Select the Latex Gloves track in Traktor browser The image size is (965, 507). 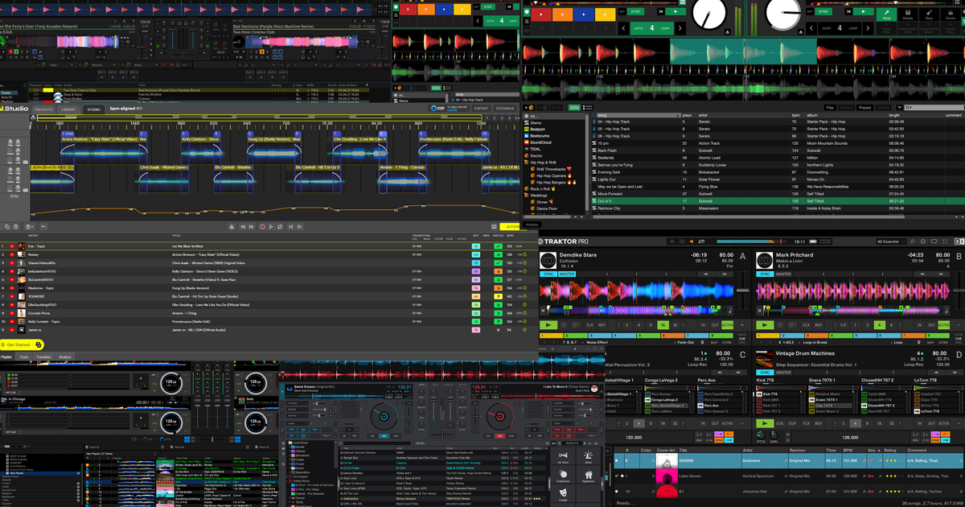[788, 477]
